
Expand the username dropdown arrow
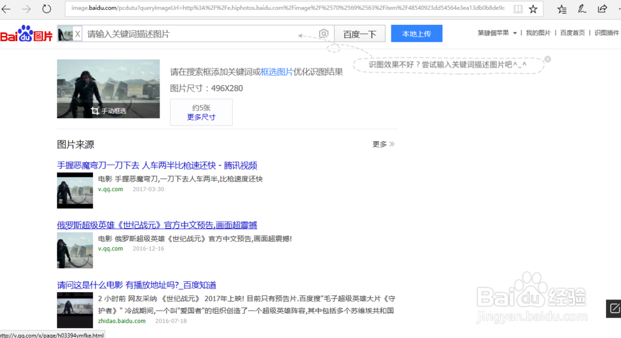[515, 34]
